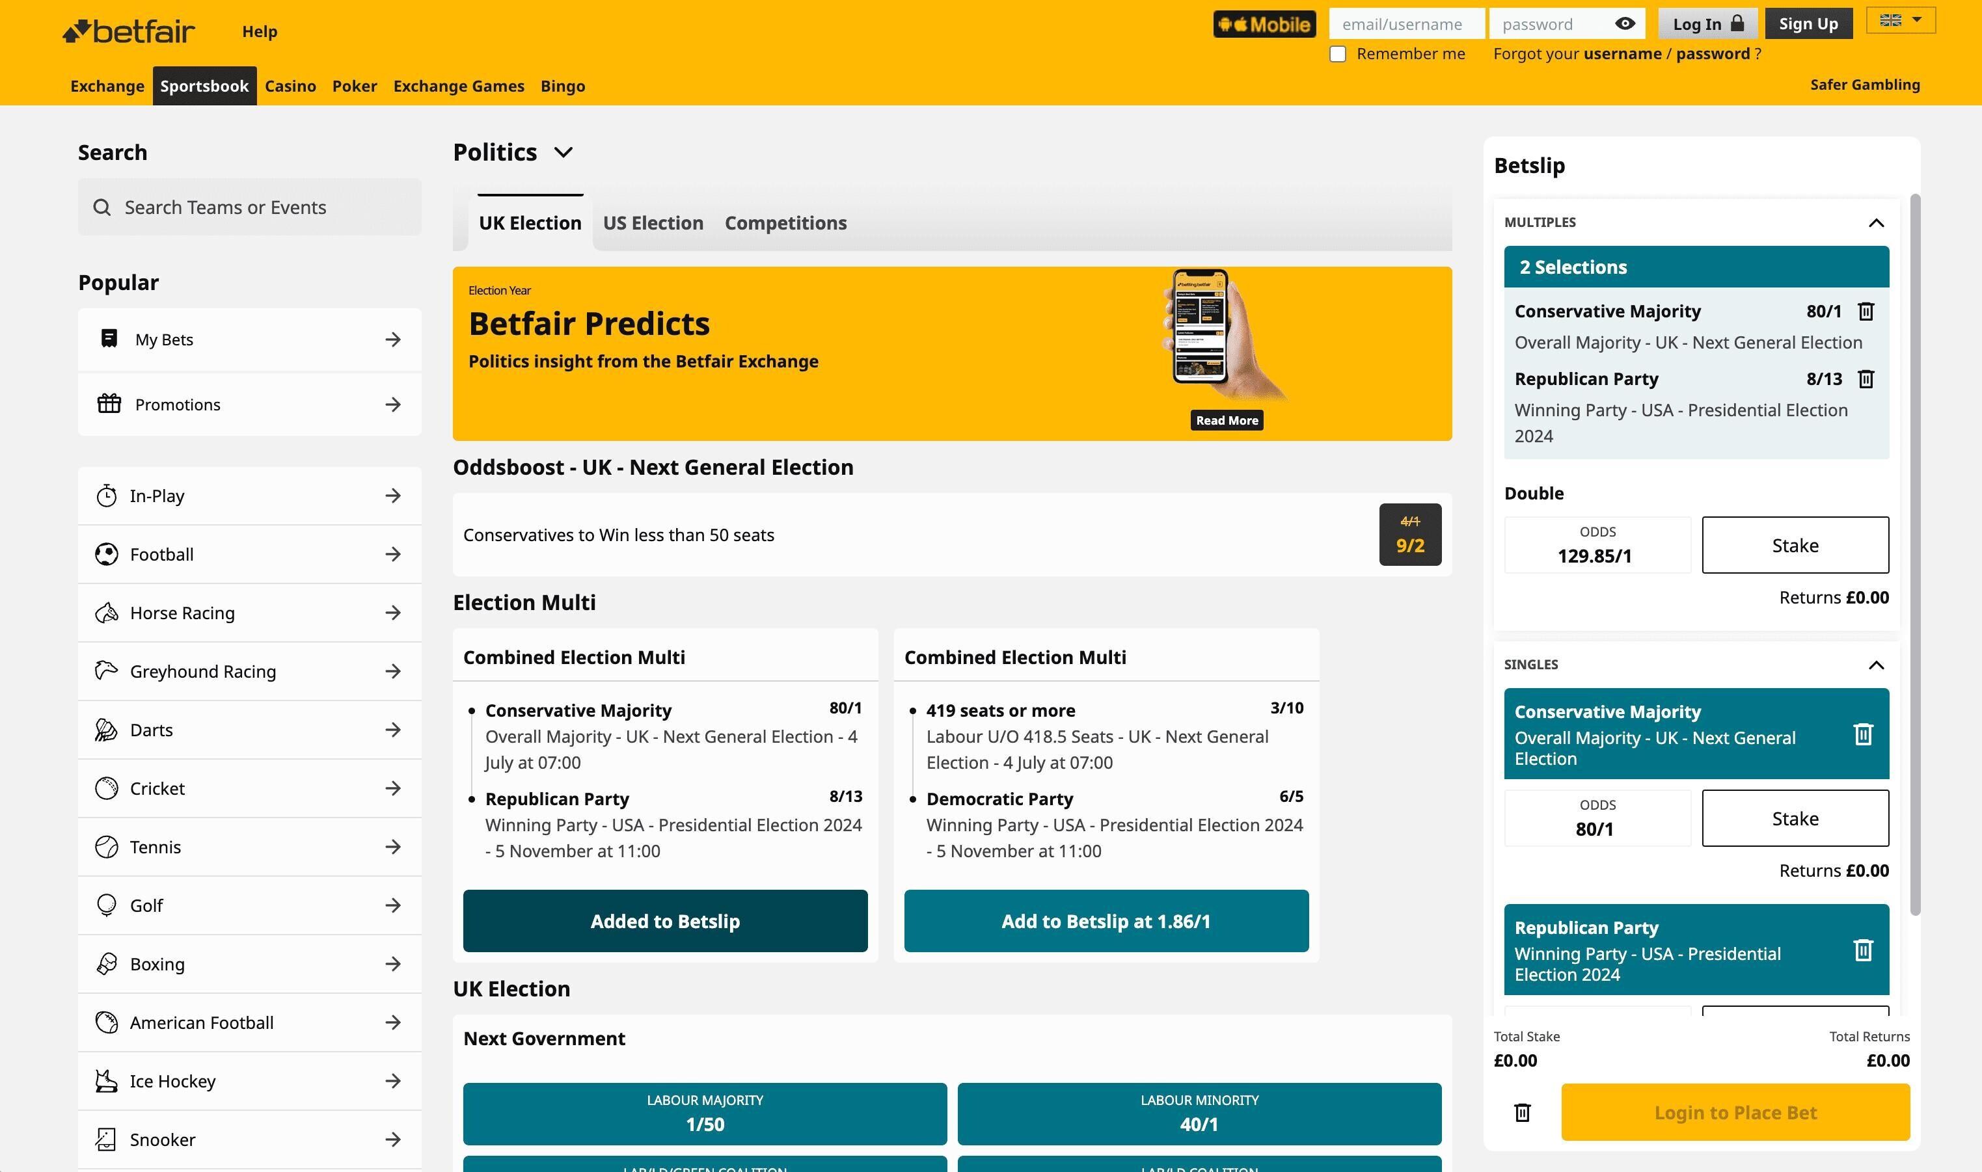Collapse the Multiples section chevron
The image size is (1982, 1172).
pyautogui.click(x=1876, y=222)
